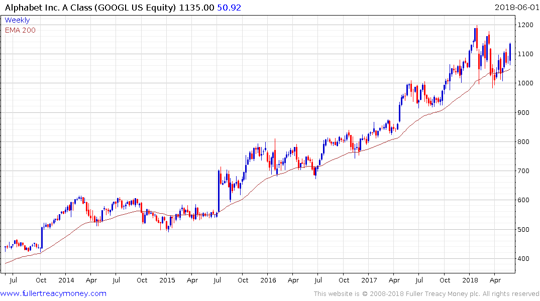Click the 1100 price axis label

525,54
